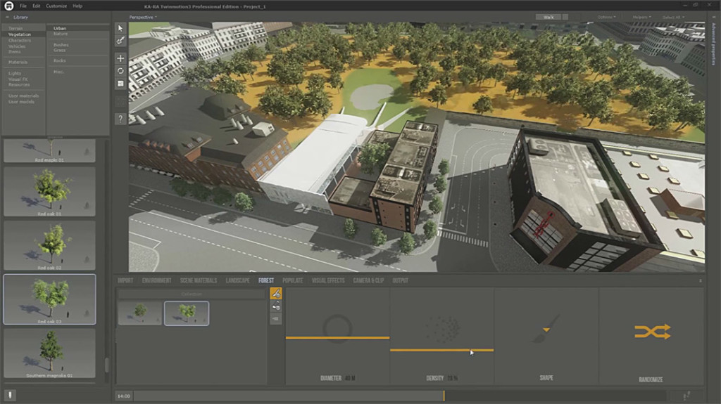Click the Randomize shuffle arrows icon
The image size is (721, 404).
click(x=653, y=332)
